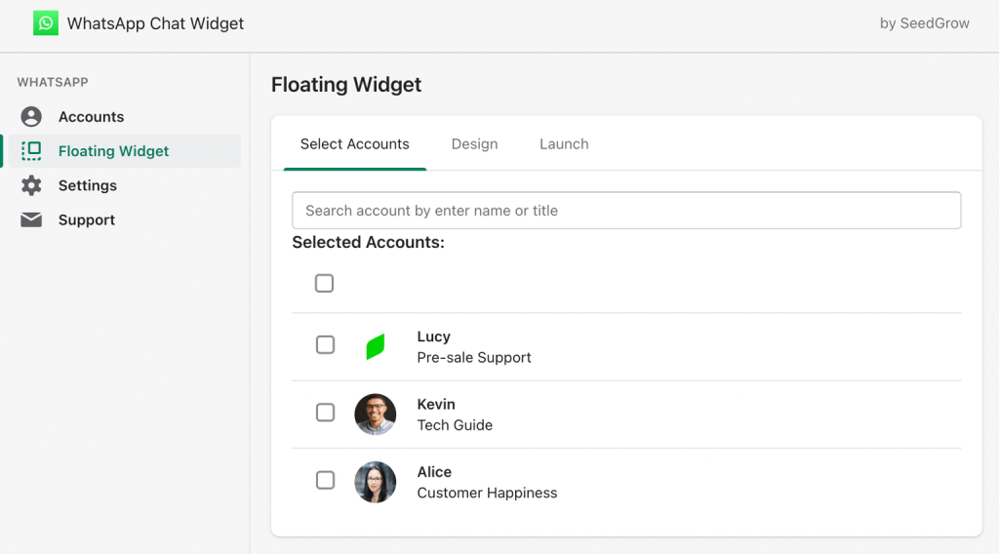Screen dimensions: 999x554
Task: Check the Lucy account checkbox
Action: (x=325, y=345)
